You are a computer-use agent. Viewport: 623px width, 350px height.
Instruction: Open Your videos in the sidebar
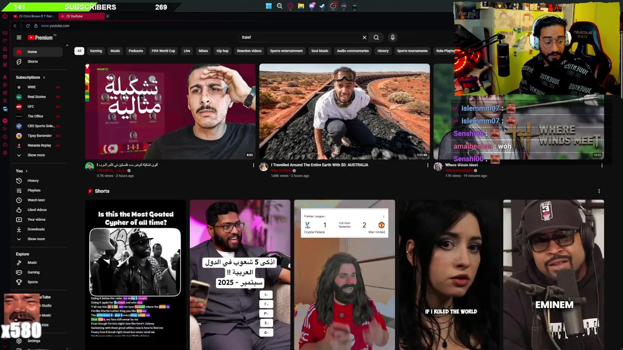(39, 220)
